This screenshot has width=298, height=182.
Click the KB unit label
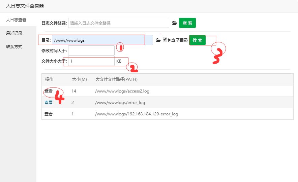click(119, 61)
